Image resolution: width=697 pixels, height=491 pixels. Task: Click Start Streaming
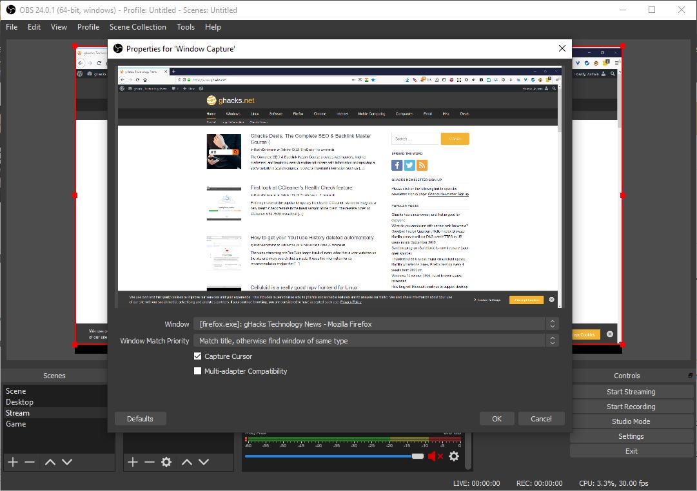pyautogui.click(x=631, y=392)
